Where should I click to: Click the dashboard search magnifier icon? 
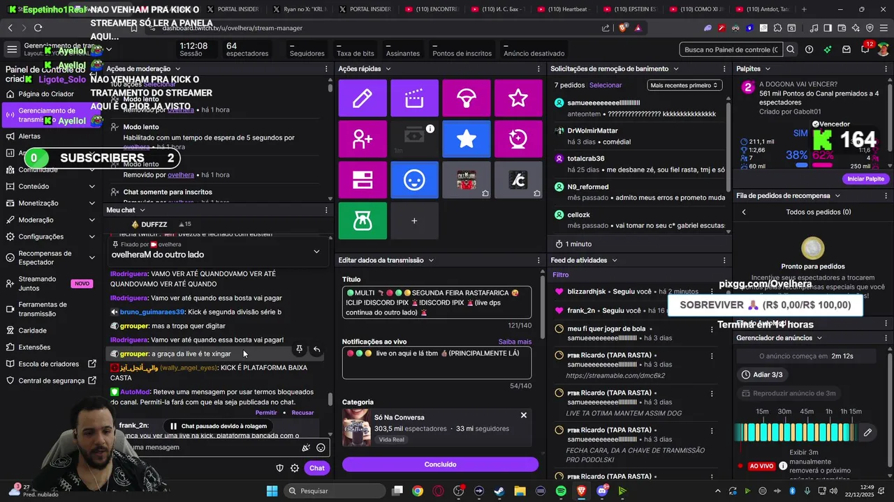pyautogui.click(x=790, y=50)
